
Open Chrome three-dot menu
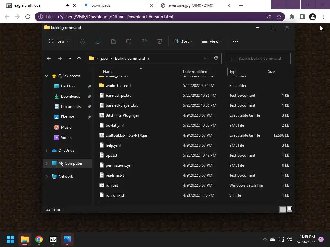click(x=323, y=17)
